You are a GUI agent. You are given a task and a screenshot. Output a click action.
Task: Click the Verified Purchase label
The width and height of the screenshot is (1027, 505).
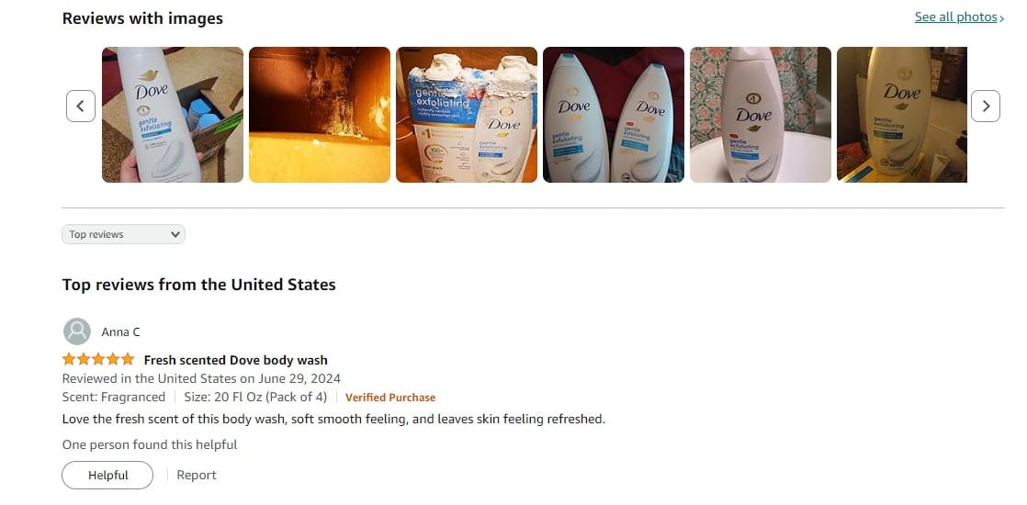click(x=390, y=398)
